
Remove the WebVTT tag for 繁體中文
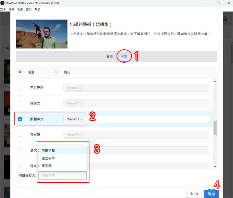82,119
